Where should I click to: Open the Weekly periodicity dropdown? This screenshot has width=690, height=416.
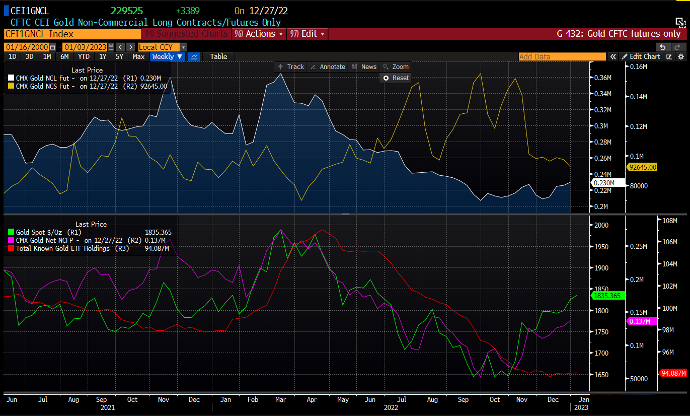pyautogui.click(x=168, y=57)
